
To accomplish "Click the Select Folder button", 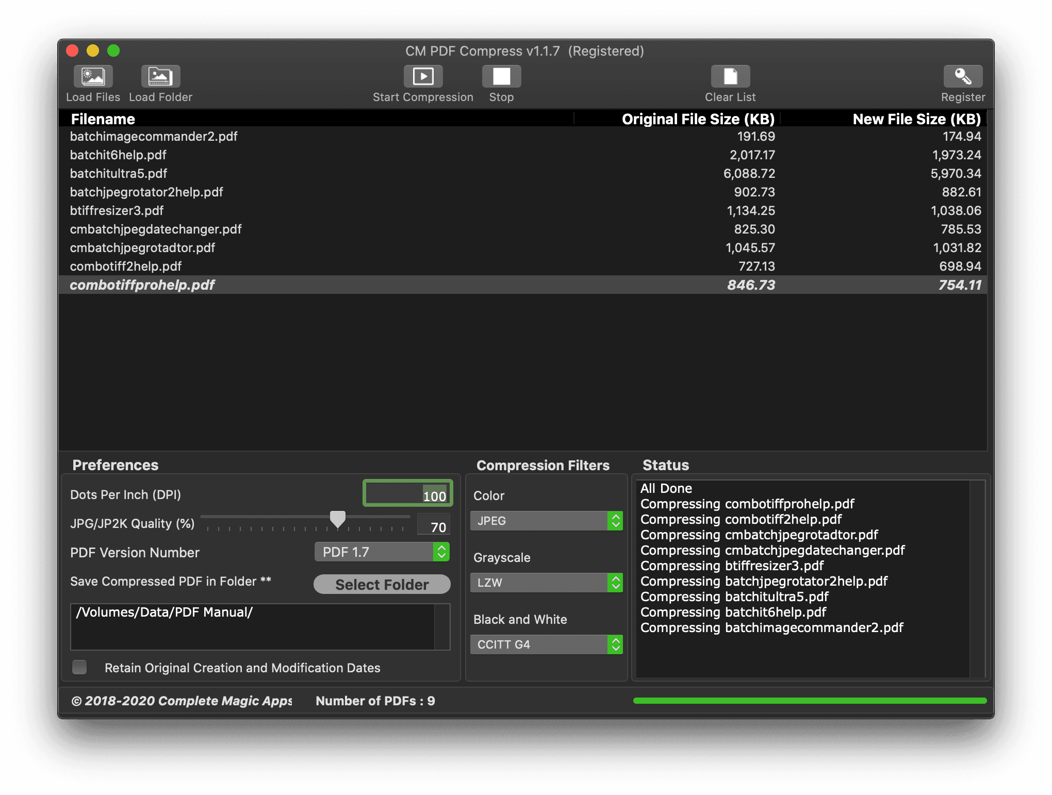I will [382, 584].
